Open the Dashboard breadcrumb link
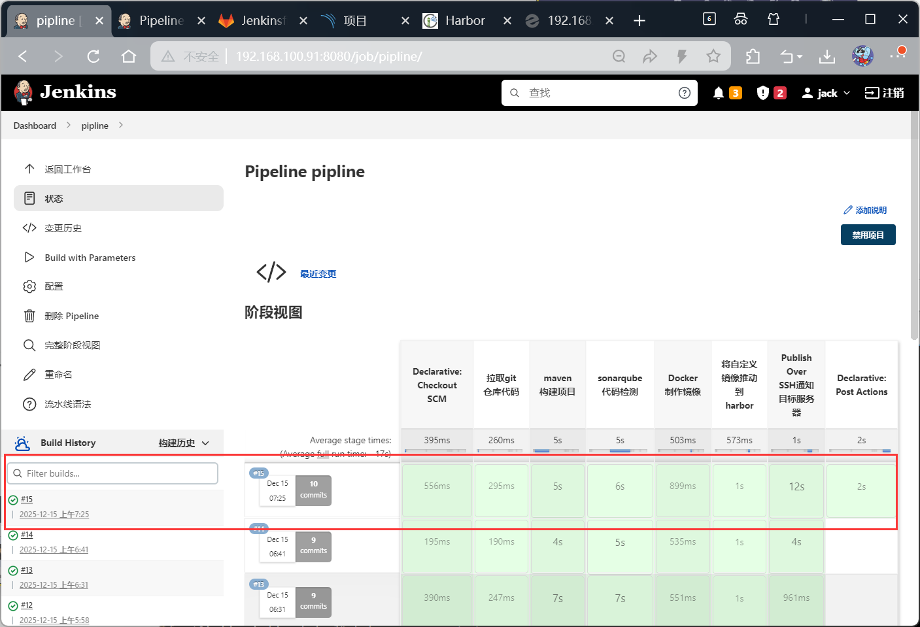Viewport: 920px width, 627px height. (35, 126)
